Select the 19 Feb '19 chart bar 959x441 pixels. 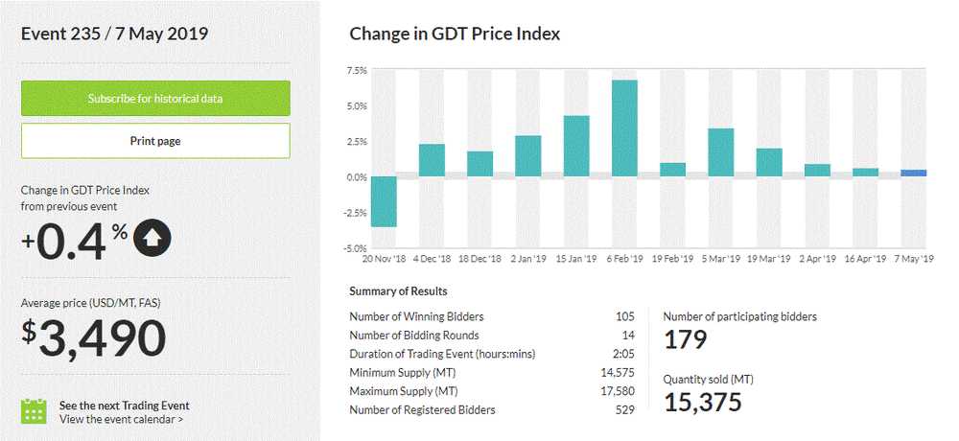click(672, 170)
